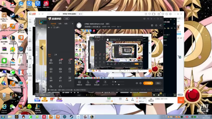Add a video source

pyautogui.click(x=60, y=70)
